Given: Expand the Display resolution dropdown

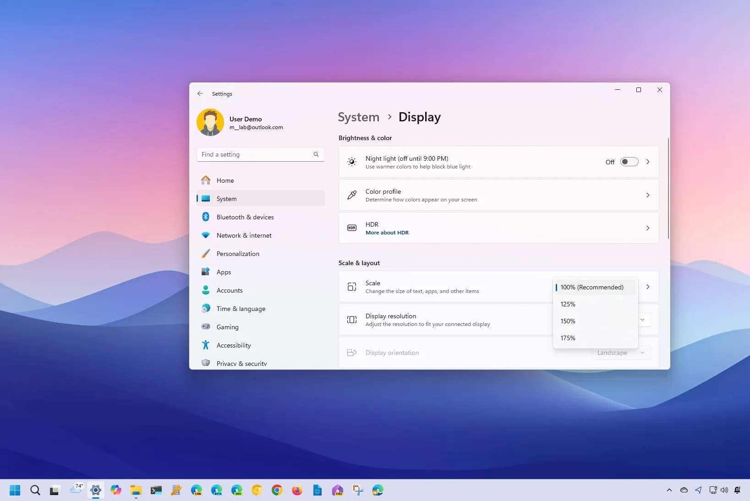Looking at the screenshot, I should click(x=643, y=320).
